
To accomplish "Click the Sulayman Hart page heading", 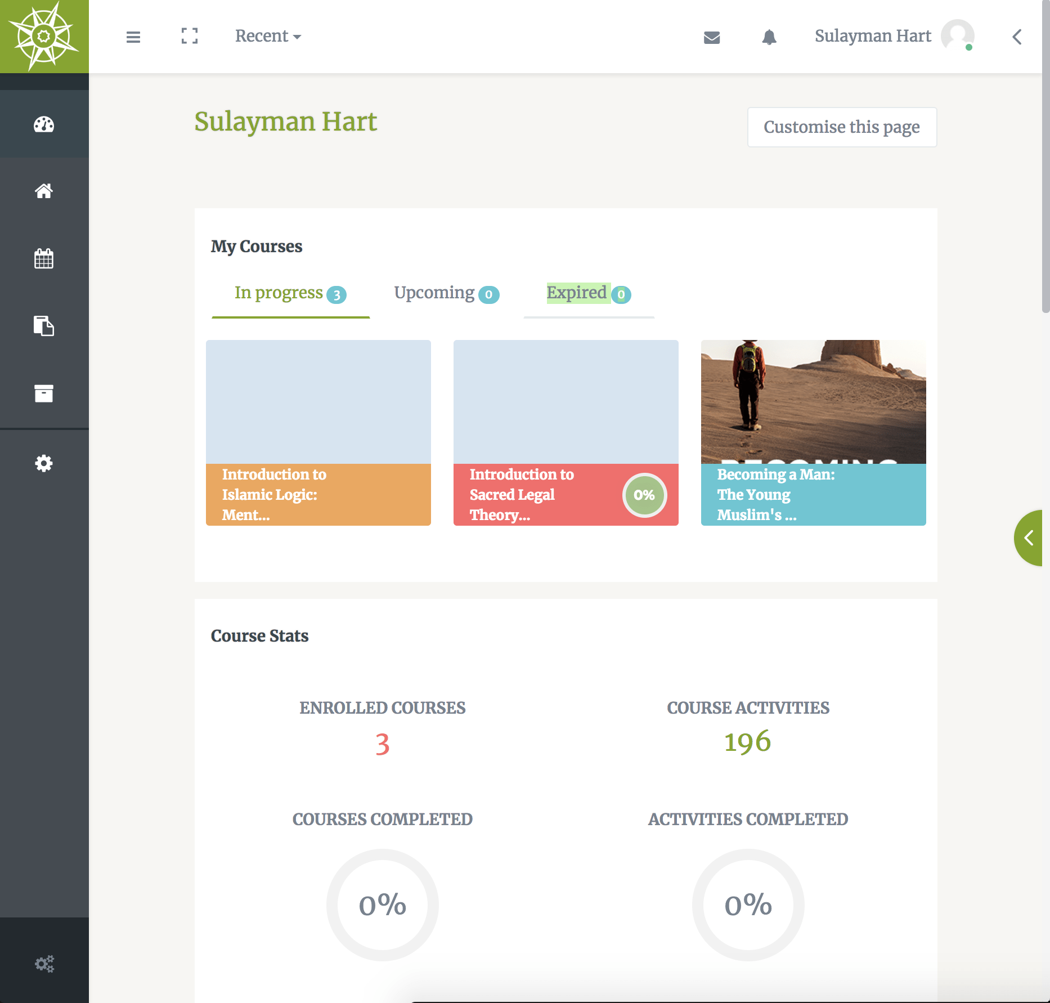I will click(286, 122).
